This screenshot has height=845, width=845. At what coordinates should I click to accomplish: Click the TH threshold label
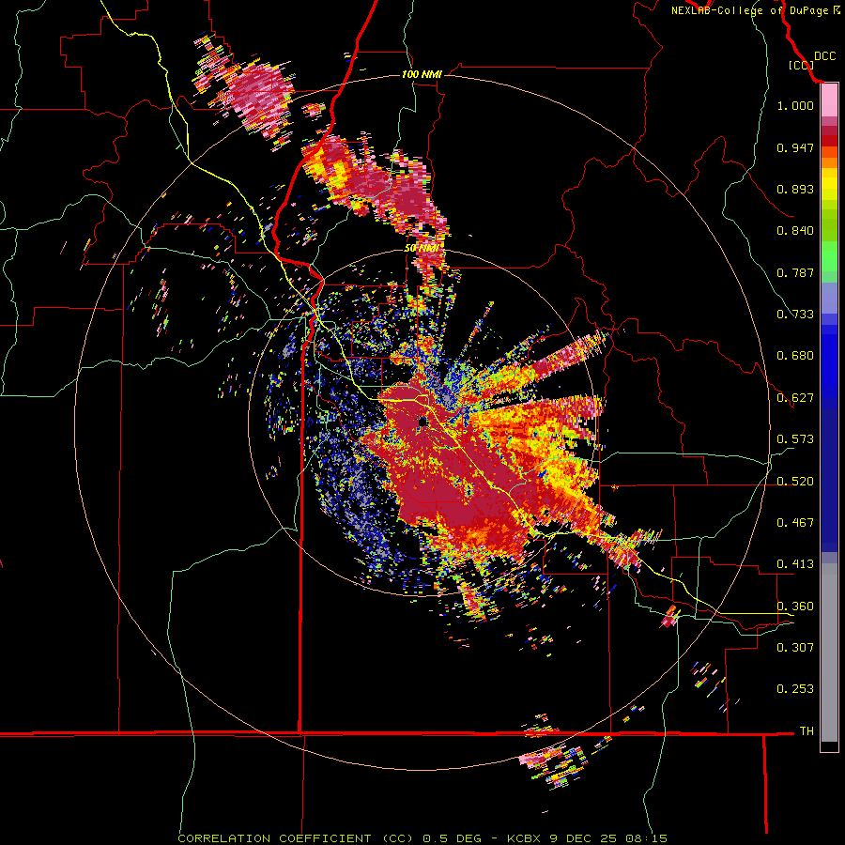point(807,731)
